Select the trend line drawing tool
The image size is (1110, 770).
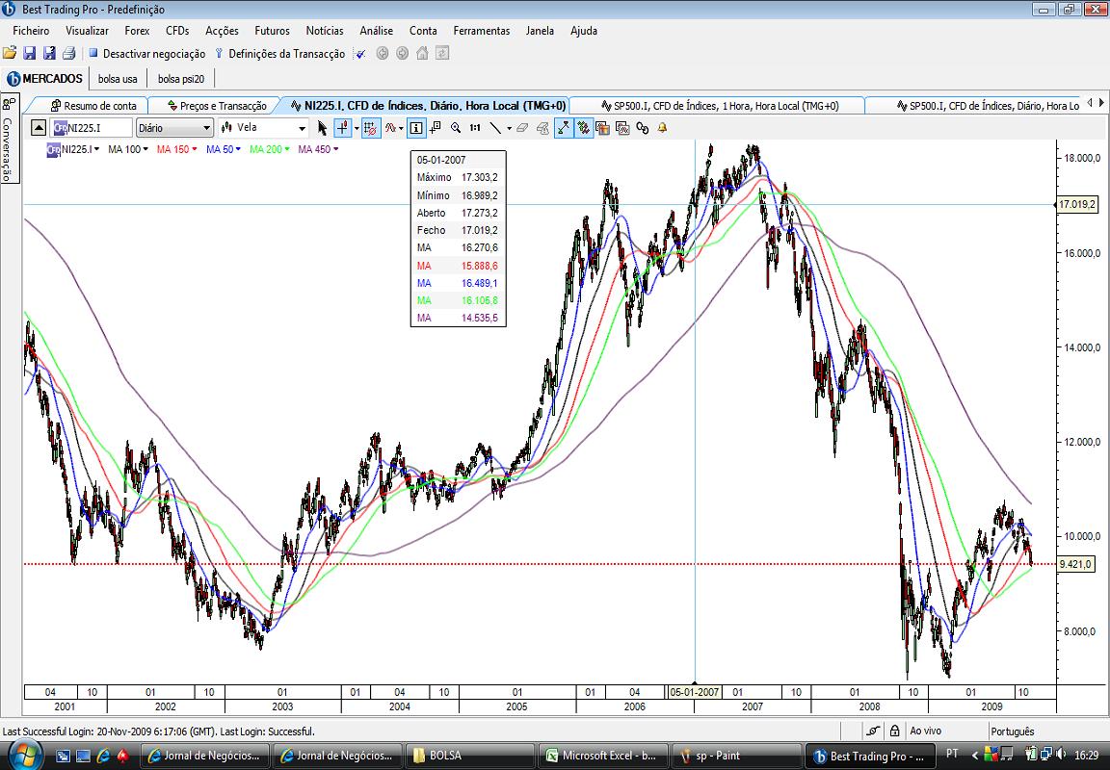[495, 128]
